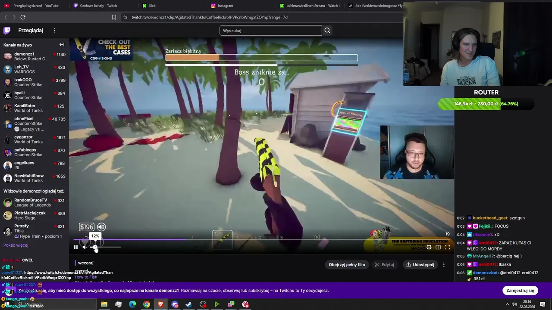View site information in the address bar

[125, 17]
